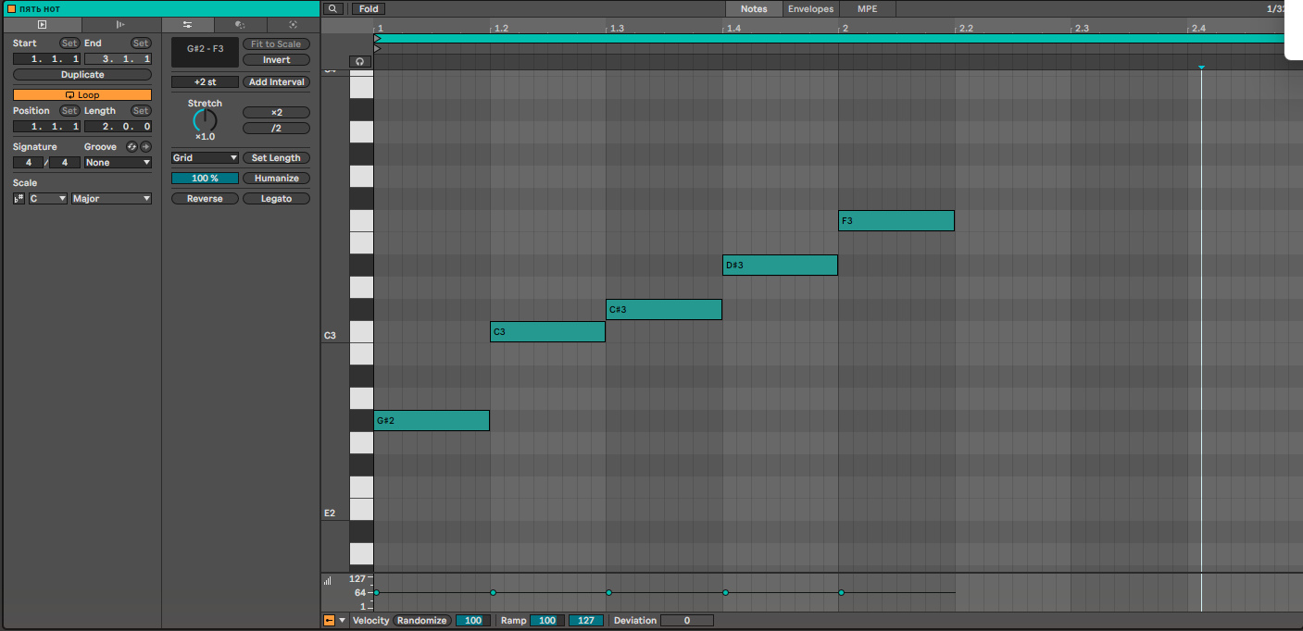Expand the lane selector arrow beside Velocity
This screenshot has width=1303, height=631.
[343, 621]
